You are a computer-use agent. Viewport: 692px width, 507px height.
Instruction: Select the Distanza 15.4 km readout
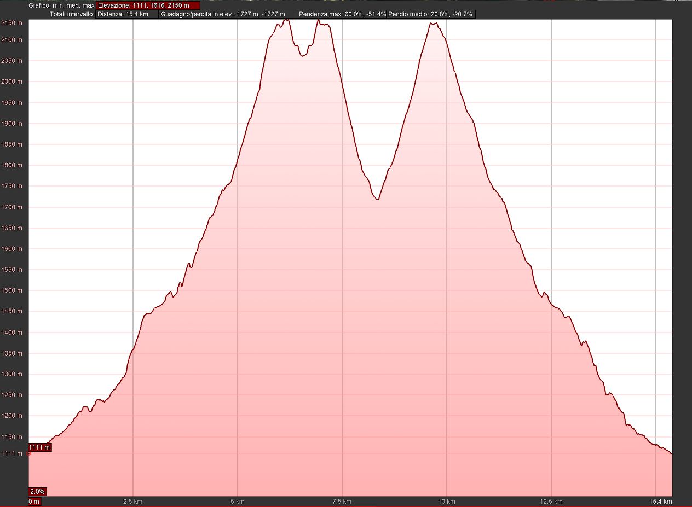coord(127,14)
